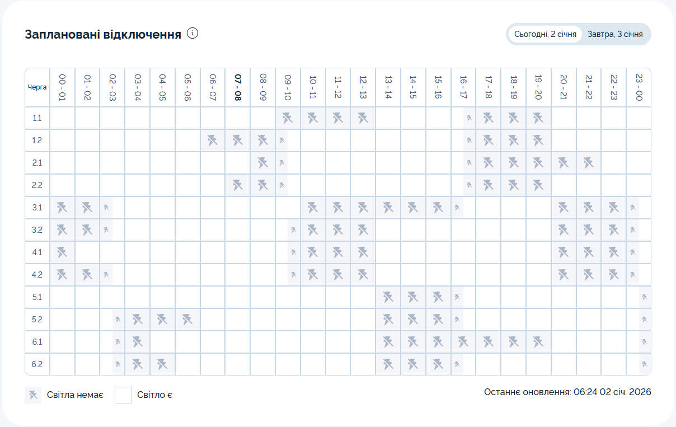
Task: Click the Останнє оновлення timestamp text
Action: point(567,392)
